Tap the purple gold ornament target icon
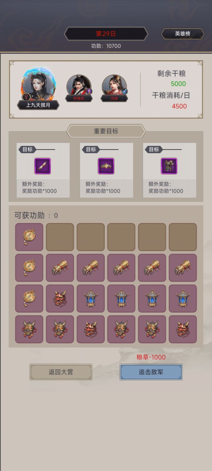The height and width of the screenshot is (471, 212). (x=106, y=166)
